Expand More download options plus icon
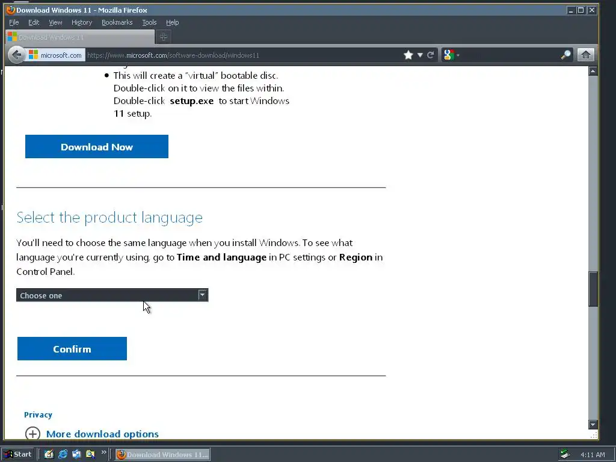616x462 pixels. click(x=32, y=434)
